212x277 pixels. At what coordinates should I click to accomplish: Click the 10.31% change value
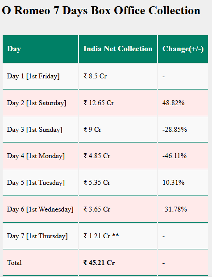[x=173, y=183]
